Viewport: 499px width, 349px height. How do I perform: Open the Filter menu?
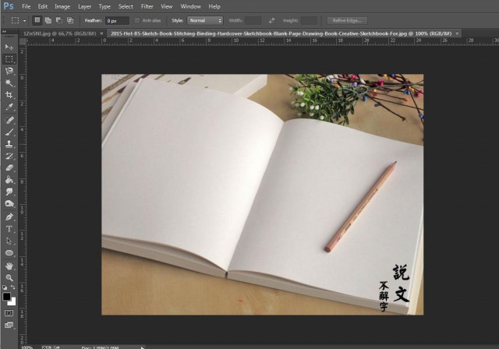tap(147, 6)
